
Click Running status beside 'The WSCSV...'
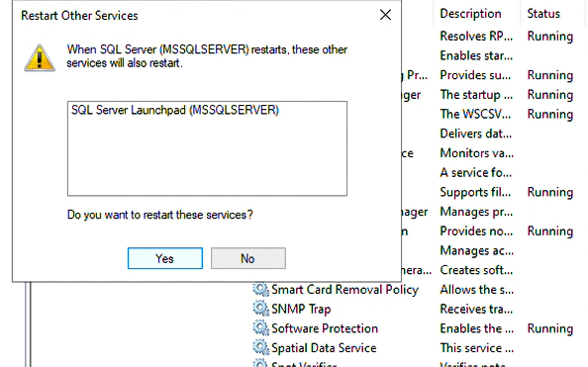550,115
